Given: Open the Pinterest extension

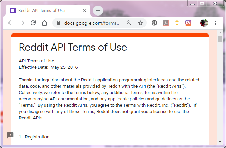Looking at the screenshot, I should click(154, 23).
